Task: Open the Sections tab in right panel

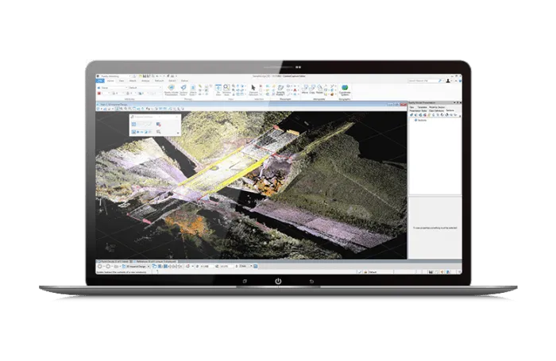Action: click(x=449, y=110)
